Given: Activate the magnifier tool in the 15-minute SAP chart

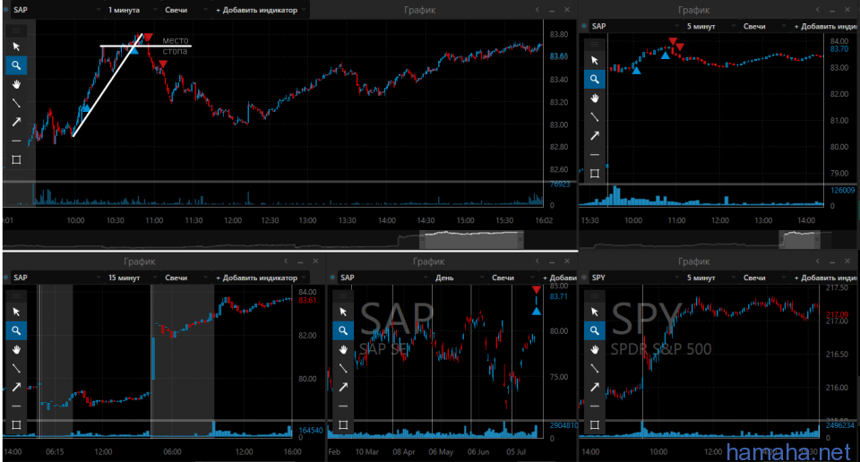Looking at the screenshot, I should (16, 330).
